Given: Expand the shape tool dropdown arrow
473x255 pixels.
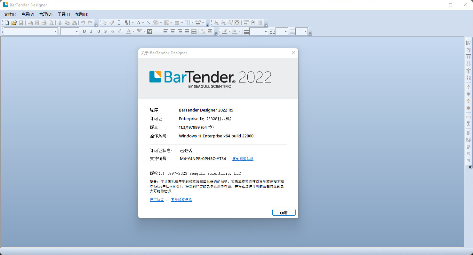Looking at the screenshot, I should (x=161, y=23).
